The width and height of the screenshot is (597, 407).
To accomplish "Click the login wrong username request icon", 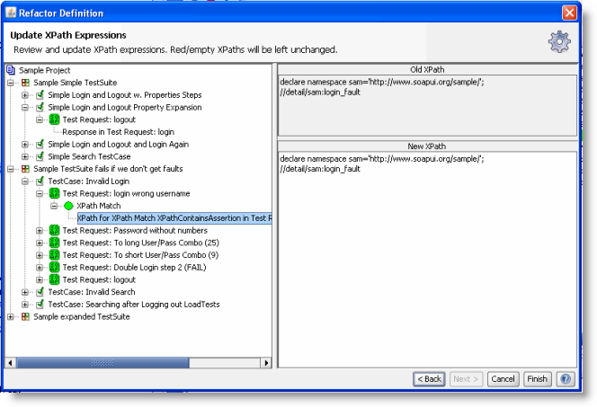I will [x=55, y=193].
